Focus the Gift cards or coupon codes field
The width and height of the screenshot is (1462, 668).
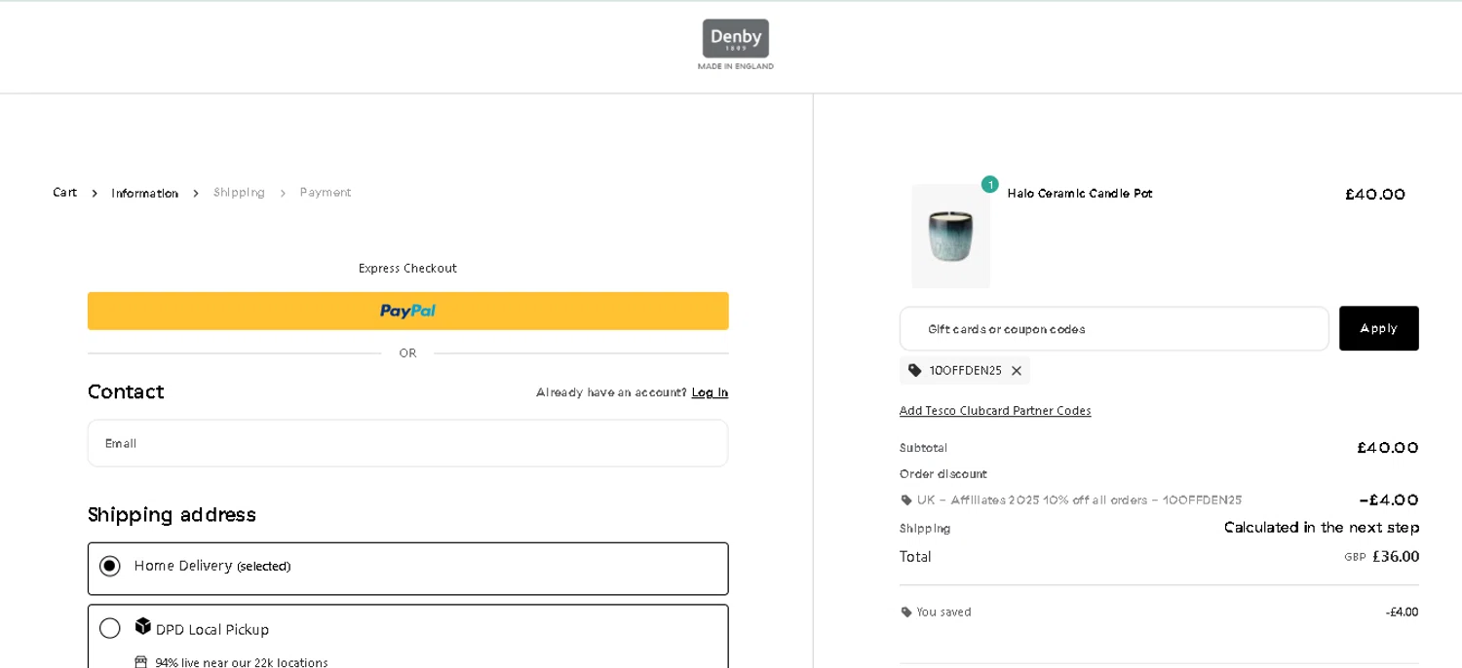tap(1114, 329)
